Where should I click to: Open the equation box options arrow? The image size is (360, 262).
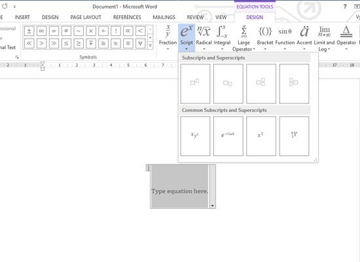(213, 206)
